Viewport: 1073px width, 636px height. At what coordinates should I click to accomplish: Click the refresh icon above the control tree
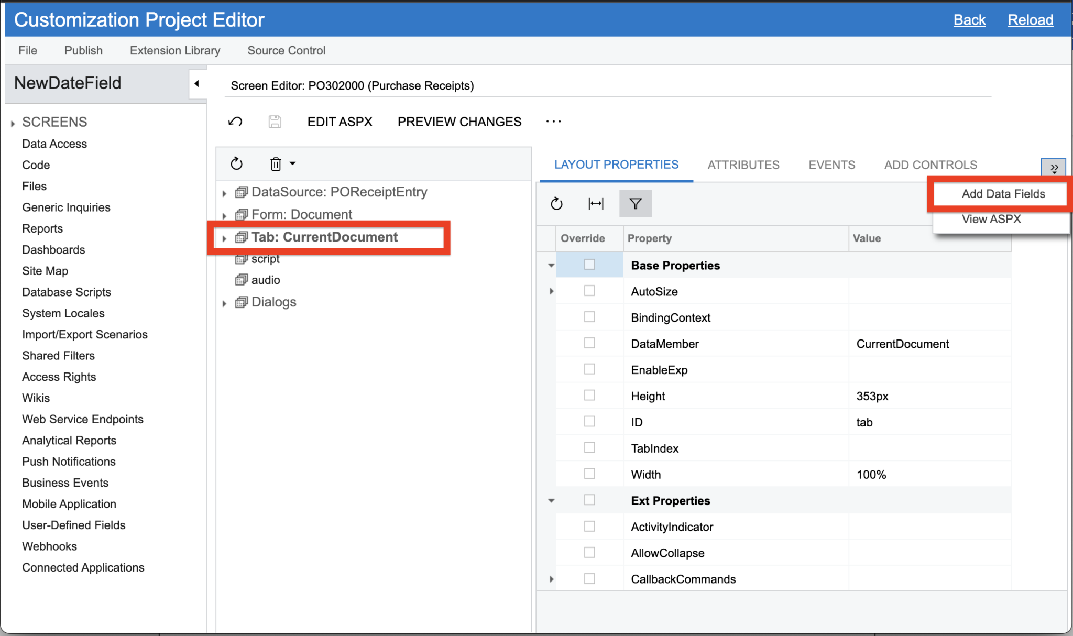[x=236, y=163]
